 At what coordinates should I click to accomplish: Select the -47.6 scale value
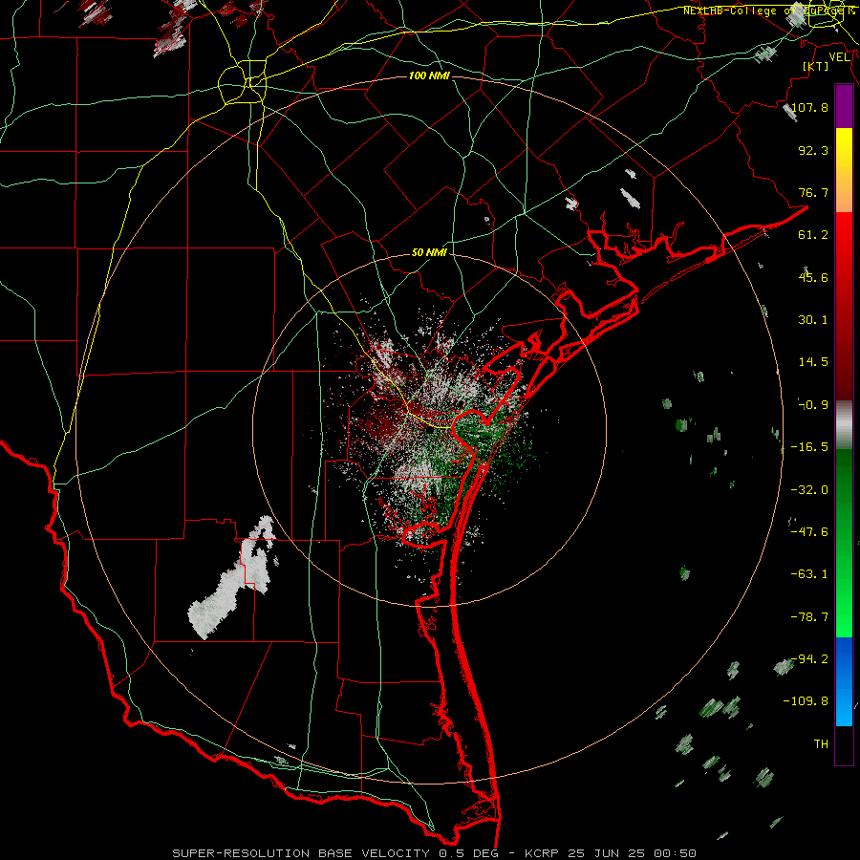click(x=809, y=532)
